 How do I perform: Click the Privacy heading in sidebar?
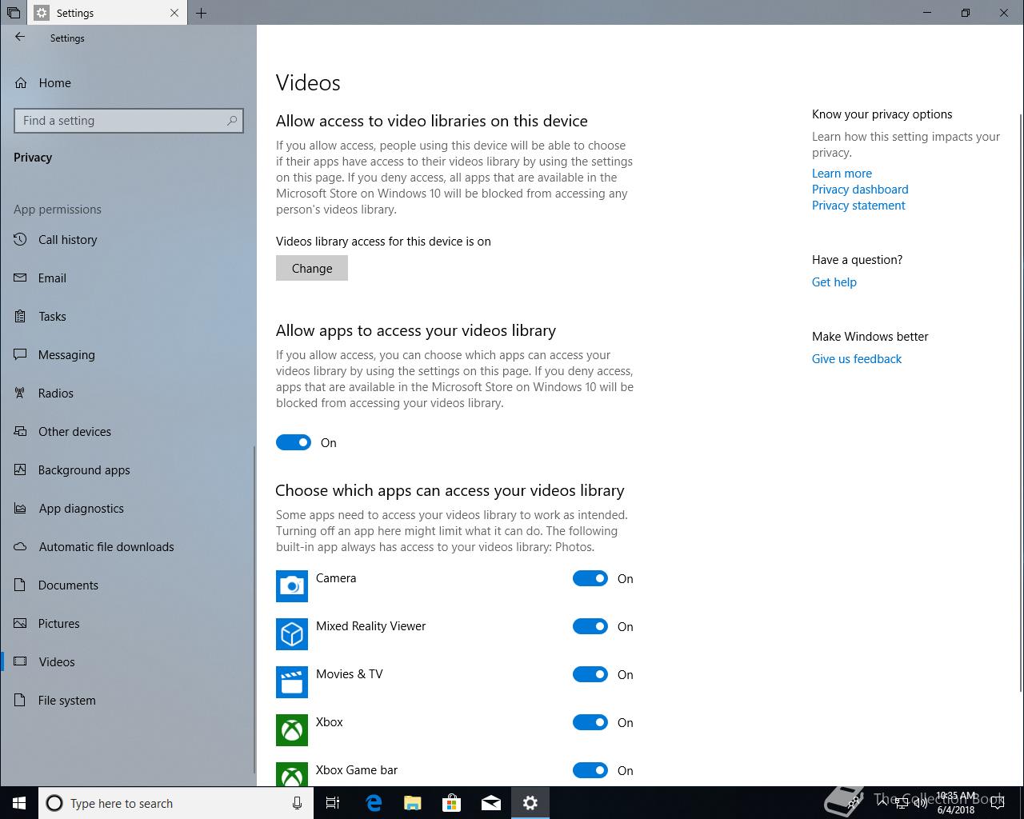(x=33, y=158)
